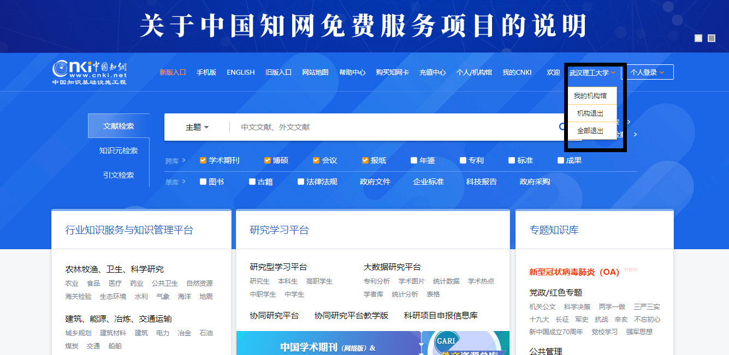The height and width of the screenshot is (355, 729).
Task: Toggle 学术期刊 checkbox
Action: [203, 160]
